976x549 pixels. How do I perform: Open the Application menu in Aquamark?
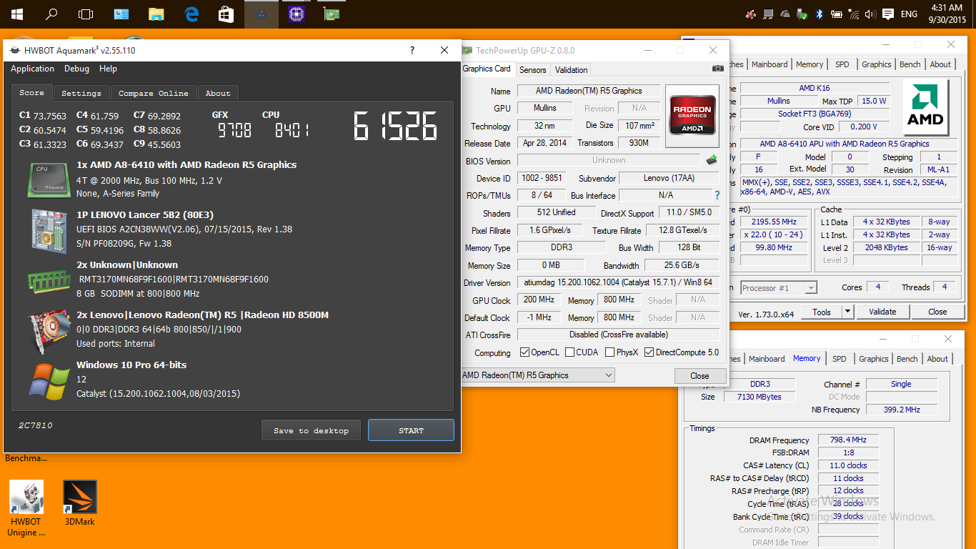pos(32,69)
